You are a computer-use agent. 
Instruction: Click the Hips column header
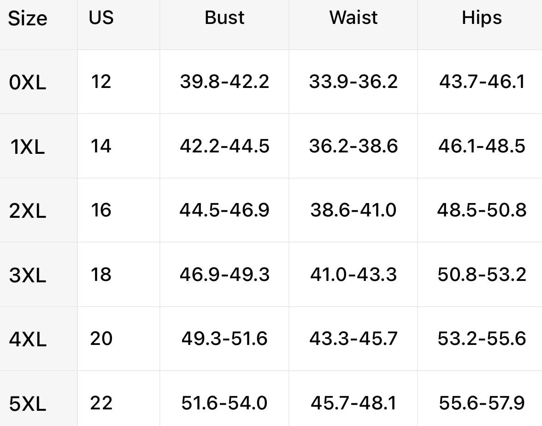coord(482,18)
